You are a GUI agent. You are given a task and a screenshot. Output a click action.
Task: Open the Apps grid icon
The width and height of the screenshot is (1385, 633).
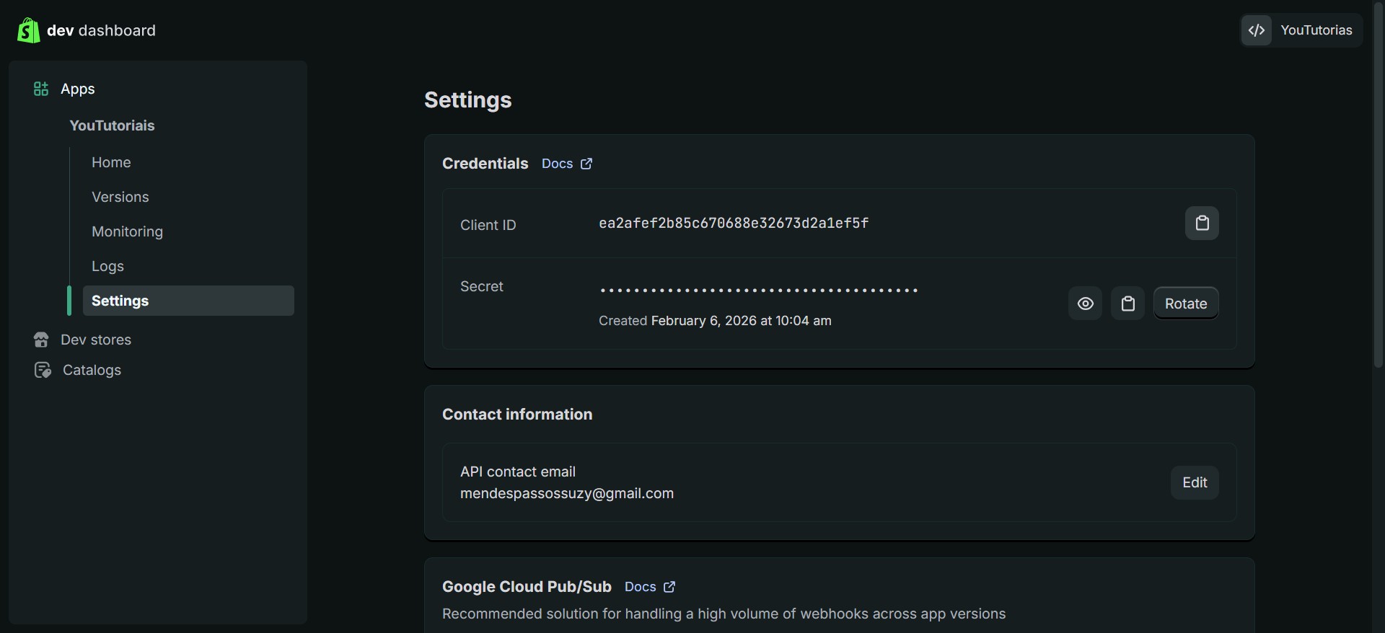point(41,89)
